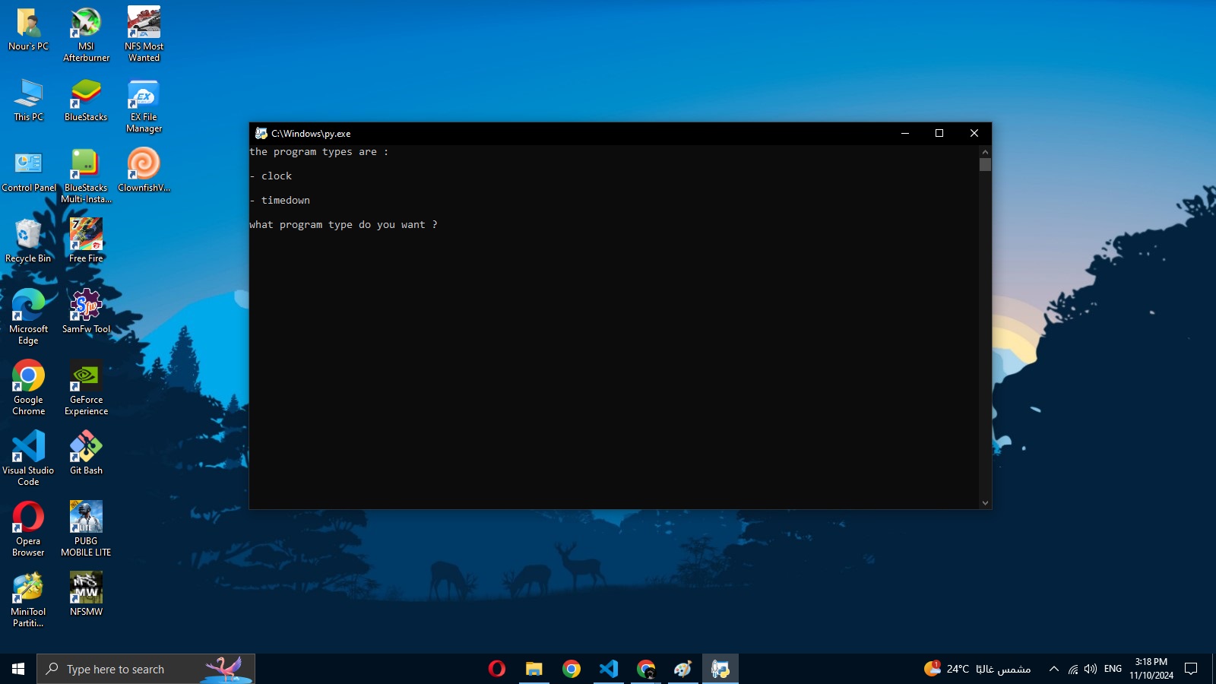Click the '- timedown' option text
This screenshot has width=1216, height=684.
(280, 201)
